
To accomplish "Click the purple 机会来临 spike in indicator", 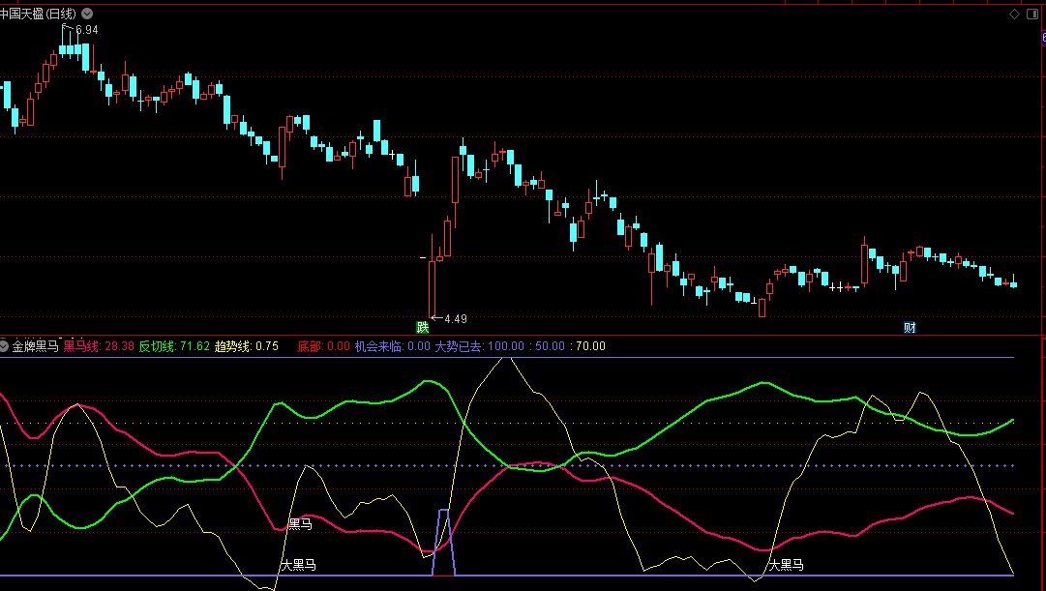I will 443,542.
